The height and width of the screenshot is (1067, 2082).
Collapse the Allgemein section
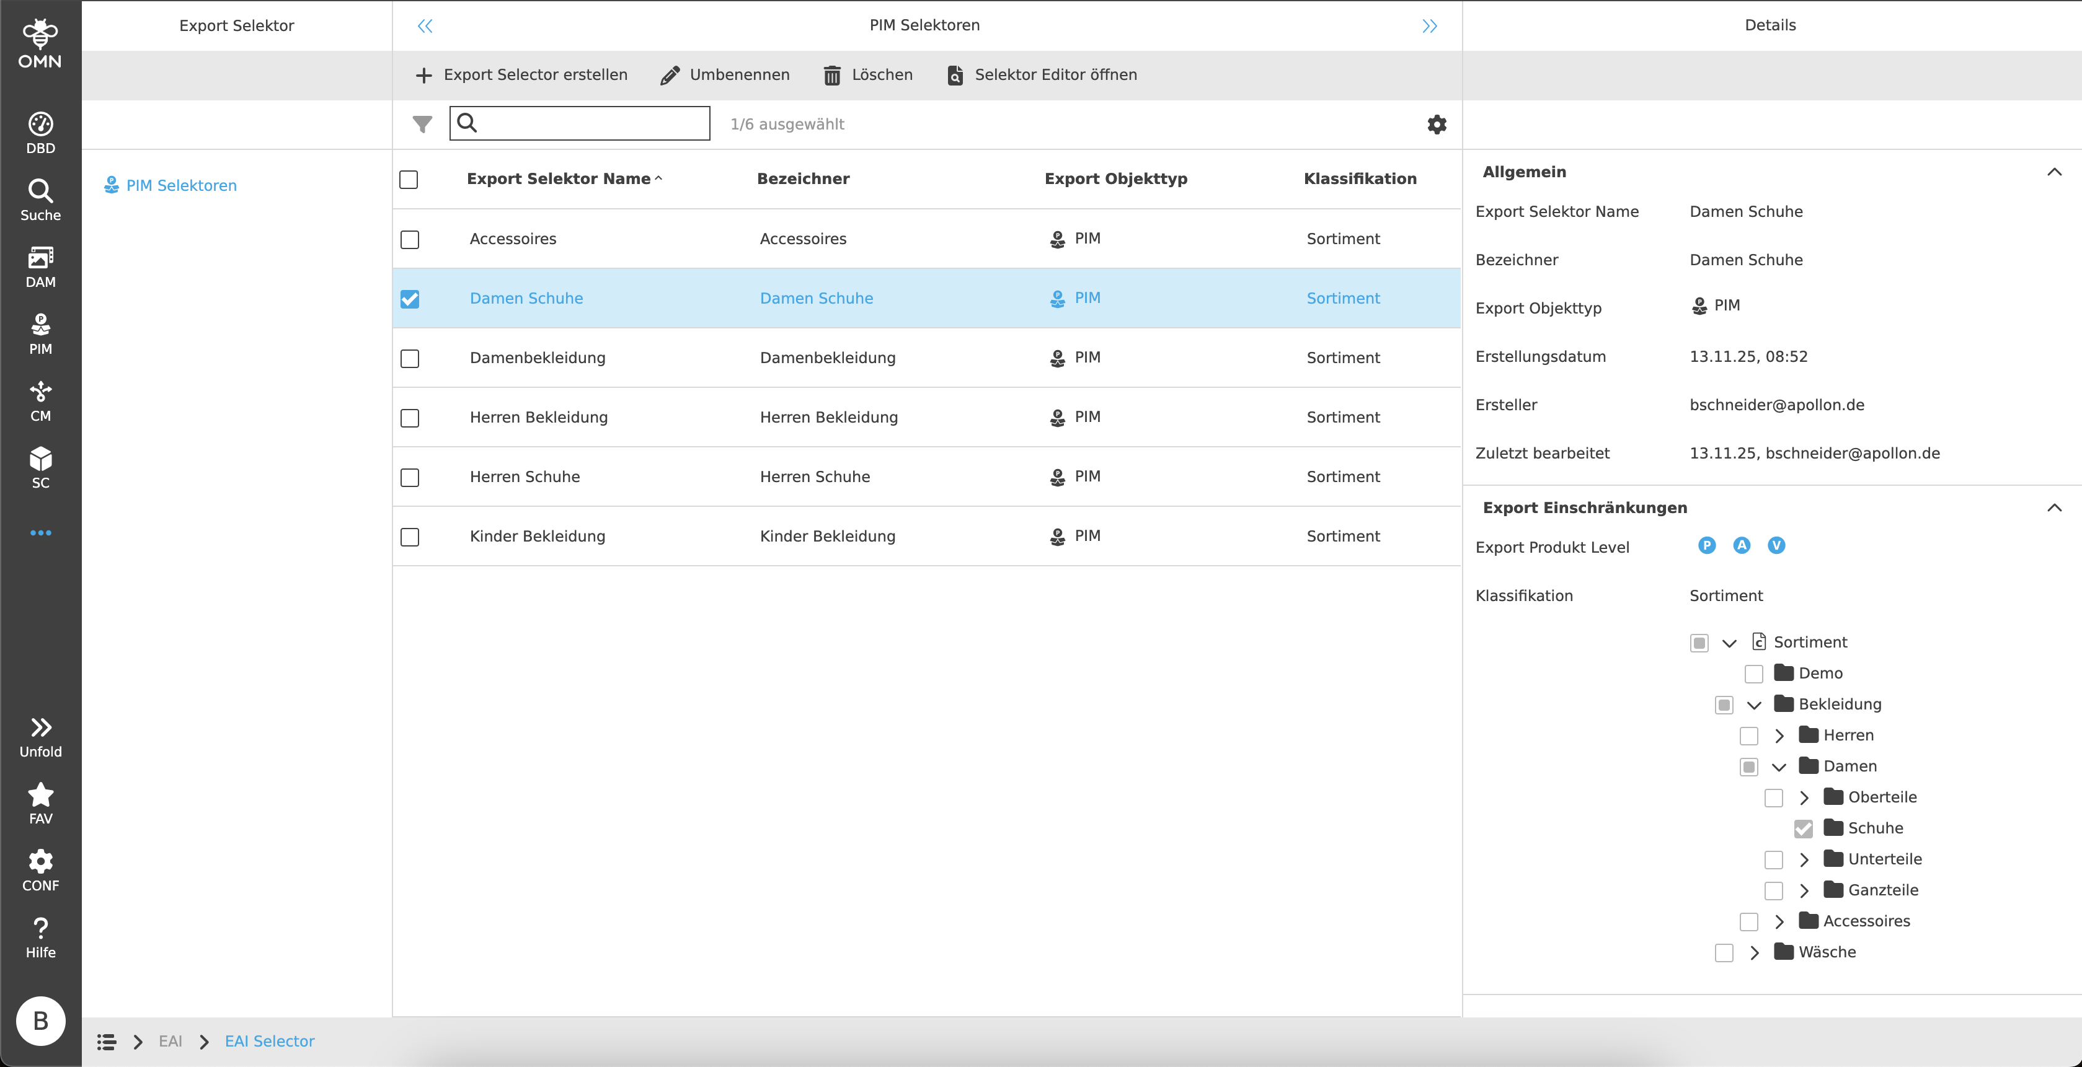[x=2053, y=172]
